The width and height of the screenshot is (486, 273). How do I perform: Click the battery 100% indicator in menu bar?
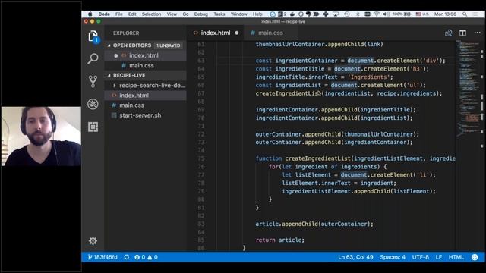coord(402,14)
